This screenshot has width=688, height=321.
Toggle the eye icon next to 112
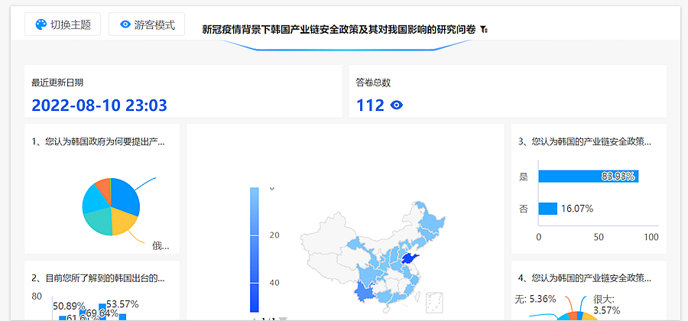[396, 105]
